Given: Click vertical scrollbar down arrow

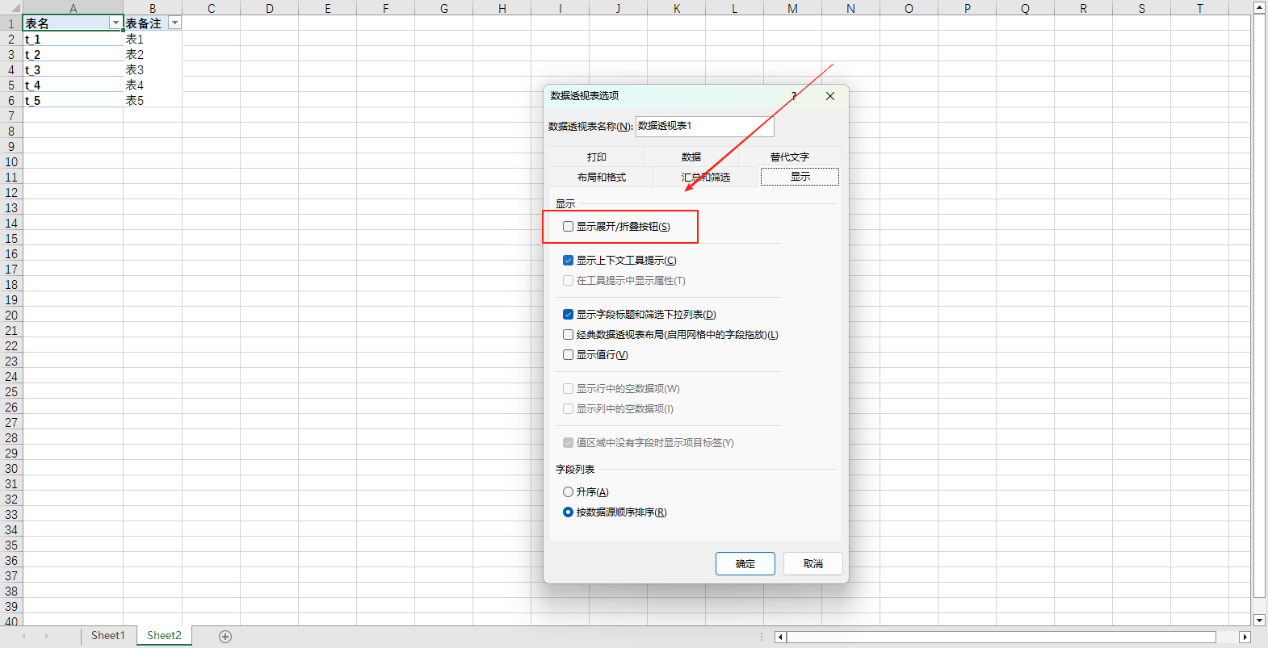Looking at the screenshot, I should [1259, 620].
